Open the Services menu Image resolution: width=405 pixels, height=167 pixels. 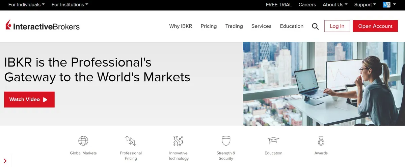tap(261, 26)
